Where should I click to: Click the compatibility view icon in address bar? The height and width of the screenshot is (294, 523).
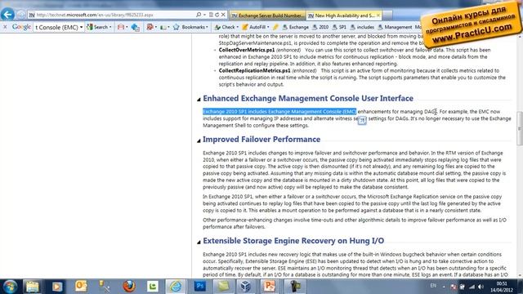click(211, 15)
